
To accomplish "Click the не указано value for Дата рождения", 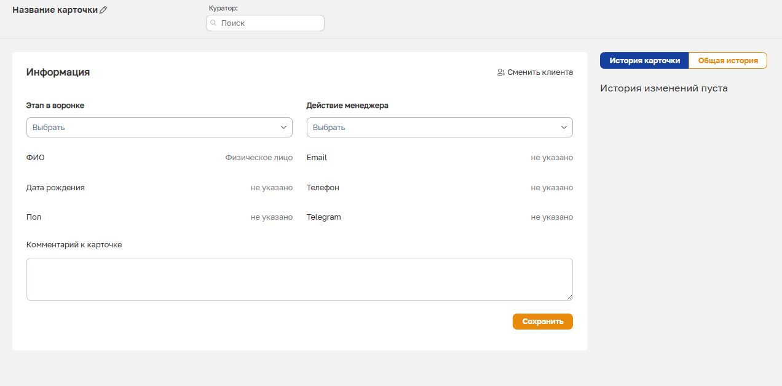I will click(x=271, y=188).
